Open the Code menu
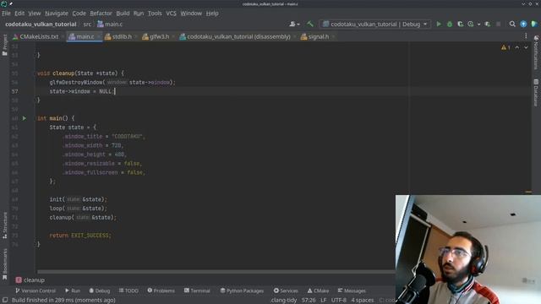 [x=79, y=14]
